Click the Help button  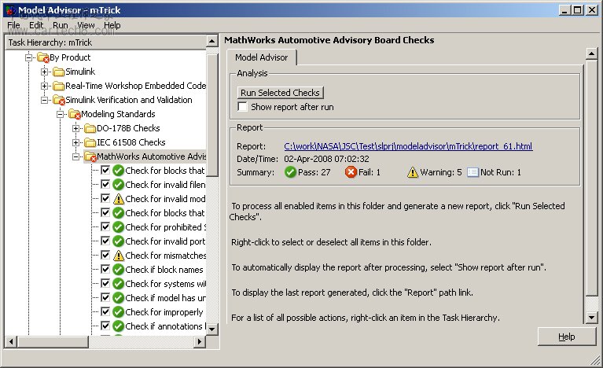click(567, 337)
